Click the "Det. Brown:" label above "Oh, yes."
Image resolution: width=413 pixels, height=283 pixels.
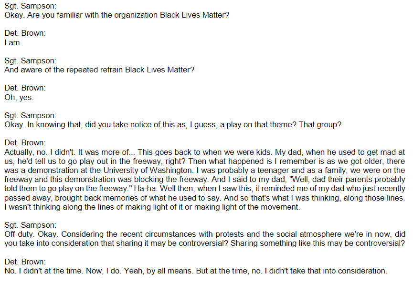tap(25, 88)
